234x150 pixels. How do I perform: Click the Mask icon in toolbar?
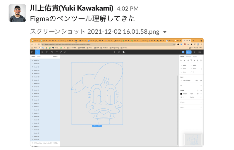click(119, 52)
